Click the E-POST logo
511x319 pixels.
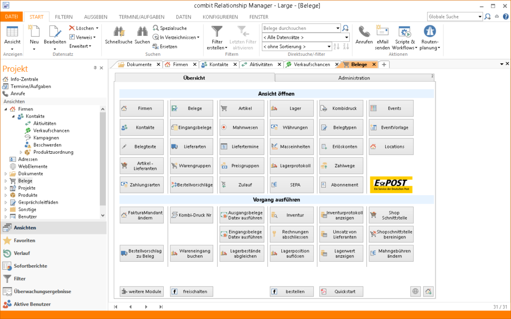pos(392,184)
